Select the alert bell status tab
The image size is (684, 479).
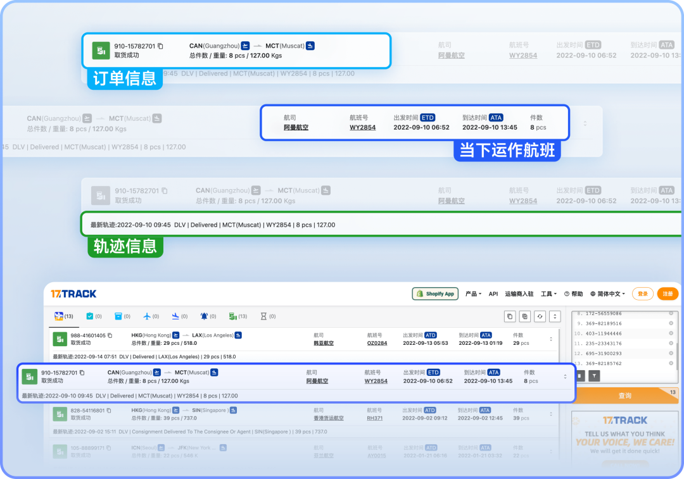pos(208,316)
